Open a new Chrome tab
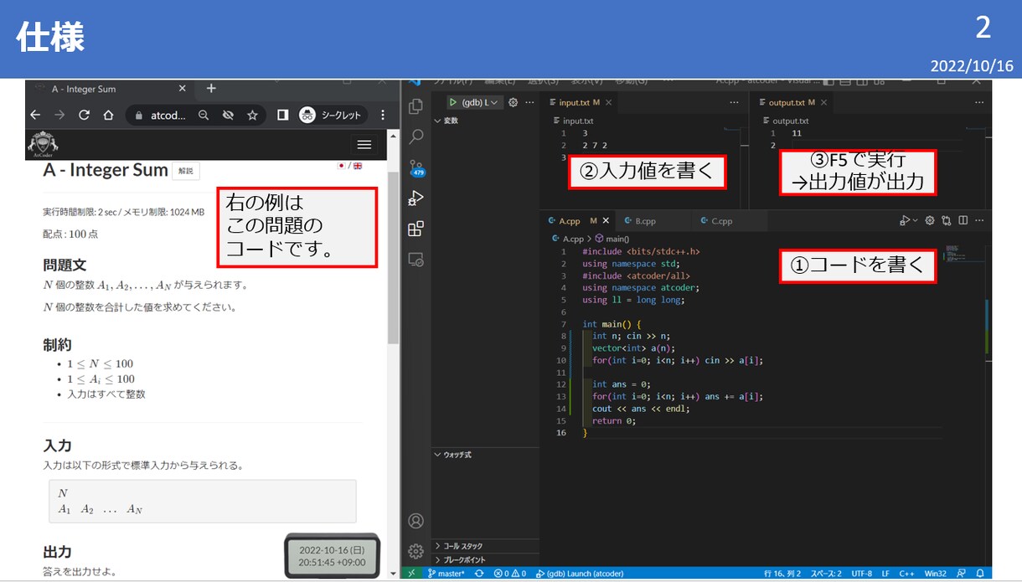Viewport: 1022px width, 582px height. [x=211, y=89]
